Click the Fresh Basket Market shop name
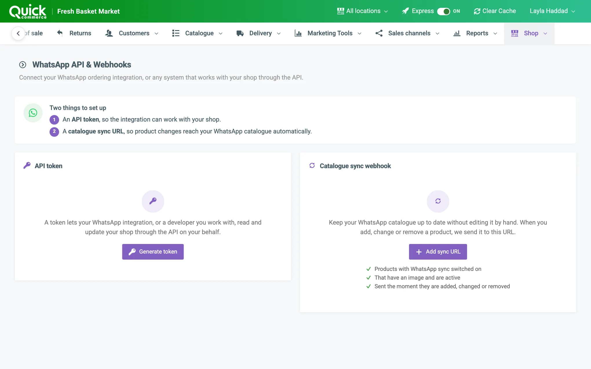 tap(88, 11)
